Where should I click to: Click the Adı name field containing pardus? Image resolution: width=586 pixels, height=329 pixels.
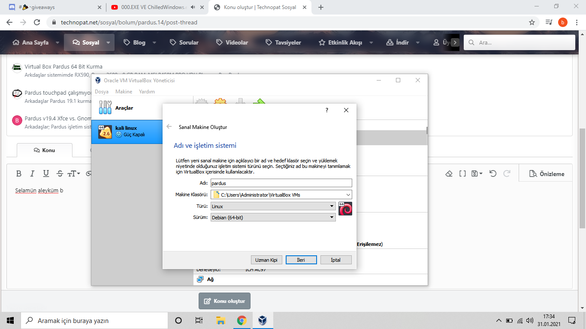tap(281, 183)
